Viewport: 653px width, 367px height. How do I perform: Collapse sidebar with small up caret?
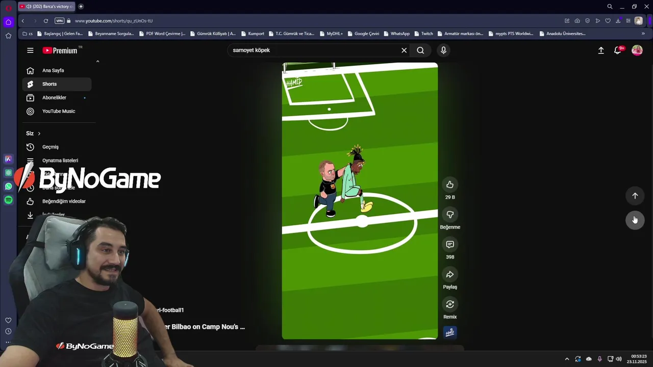[97, 61]
